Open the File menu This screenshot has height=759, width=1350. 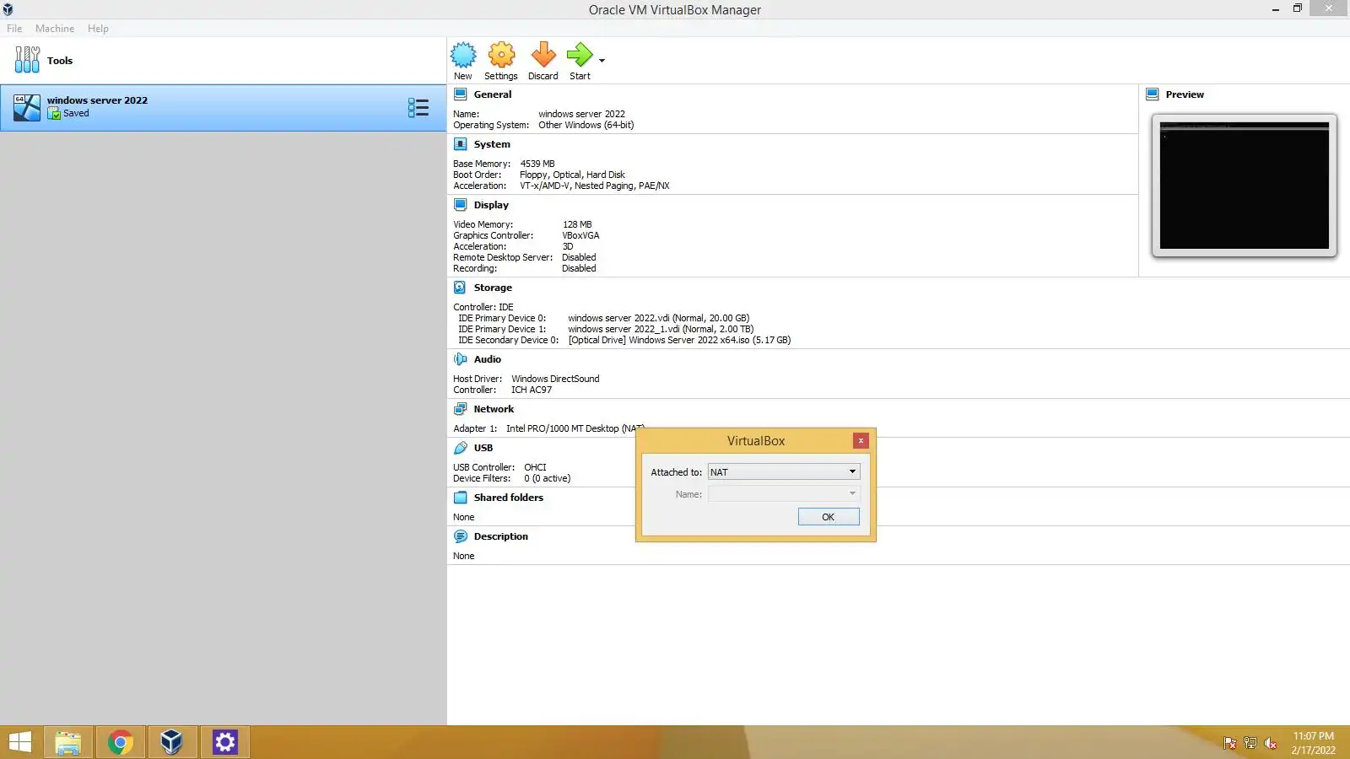pyautogui.click(x=14, y=29)
